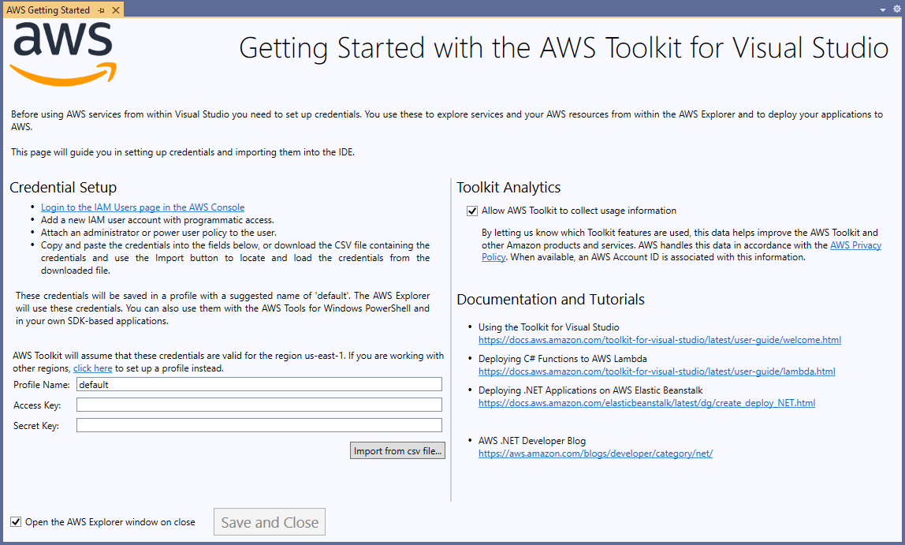The height and width of the screenshot is (545, 905).
Task: Click the gear icon in the top-right corner
Action: (896, 10)
